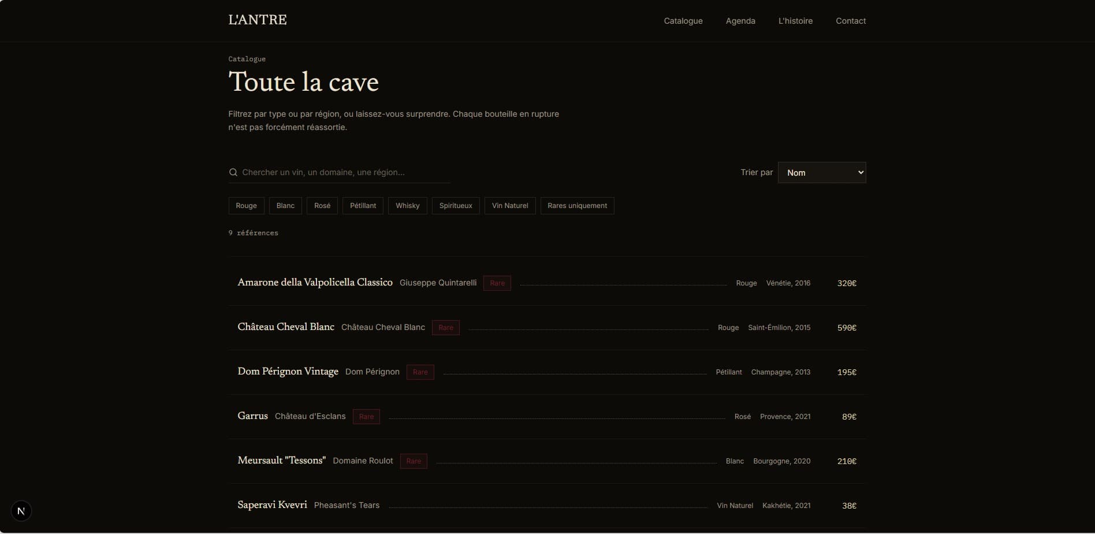Open the Contact nav link

851,21
